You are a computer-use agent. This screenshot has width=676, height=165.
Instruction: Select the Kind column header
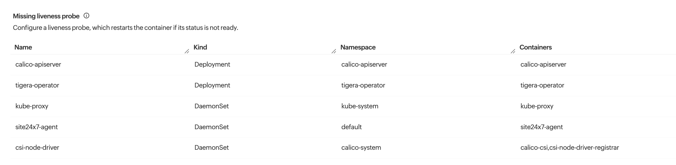pyautogui.click(x=200, y=47)
